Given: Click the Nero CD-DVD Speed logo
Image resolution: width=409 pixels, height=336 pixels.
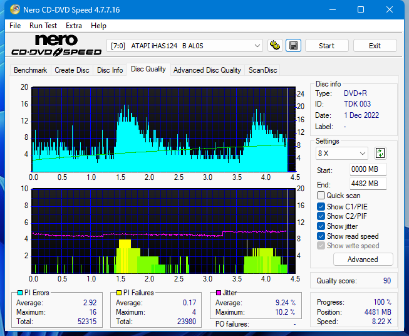Looking at the screenshot, I should (56, 45).
